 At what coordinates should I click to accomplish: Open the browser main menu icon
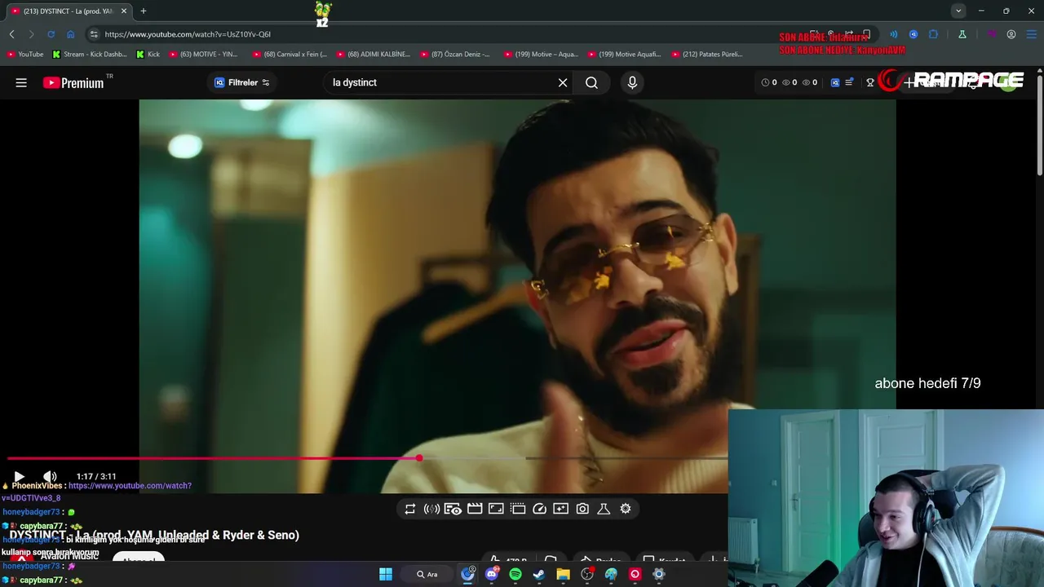[x=1031, y=34]
